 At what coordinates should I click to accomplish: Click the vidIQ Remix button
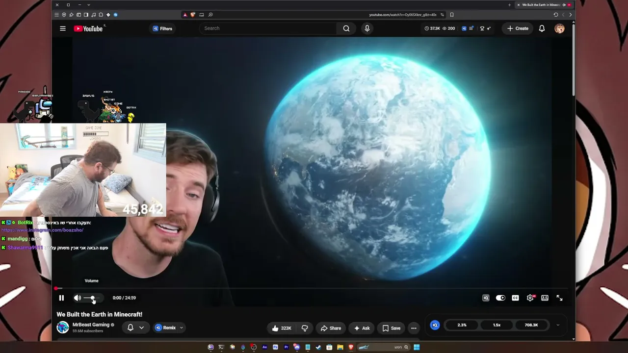(x=165, y=328)
